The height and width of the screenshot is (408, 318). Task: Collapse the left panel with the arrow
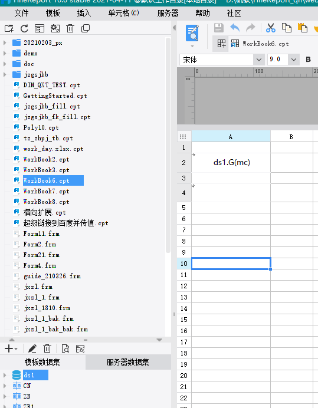click(174, 28)
